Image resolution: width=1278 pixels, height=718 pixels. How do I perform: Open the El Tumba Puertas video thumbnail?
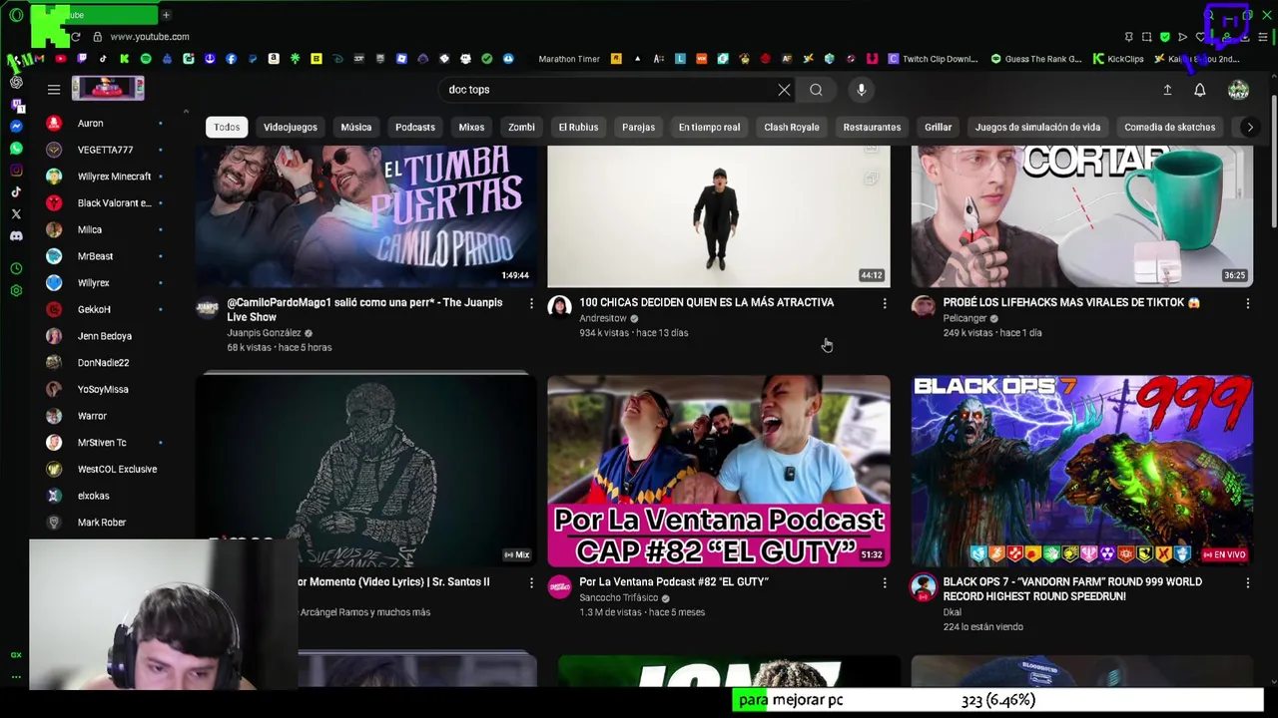[365, 215]
